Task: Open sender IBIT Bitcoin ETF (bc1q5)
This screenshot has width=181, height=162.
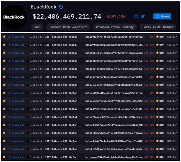Action: pos(54,93)
